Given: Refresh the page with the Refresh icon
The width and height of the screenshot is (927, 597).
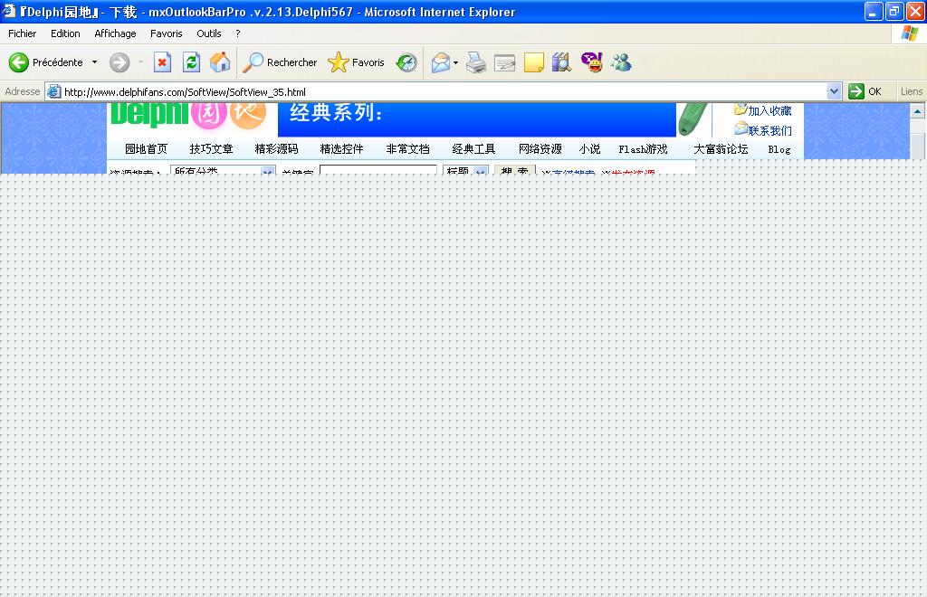Looking at the screenshot, I should tap(191, 62).
